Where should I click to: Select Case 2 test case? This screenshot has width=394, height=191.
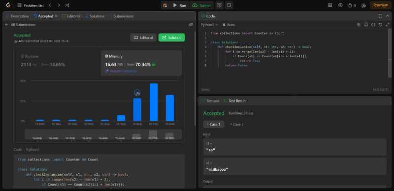(237, 125)
